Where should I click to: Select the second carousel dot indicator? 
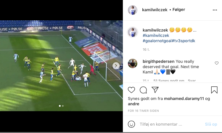coord(63,106)
